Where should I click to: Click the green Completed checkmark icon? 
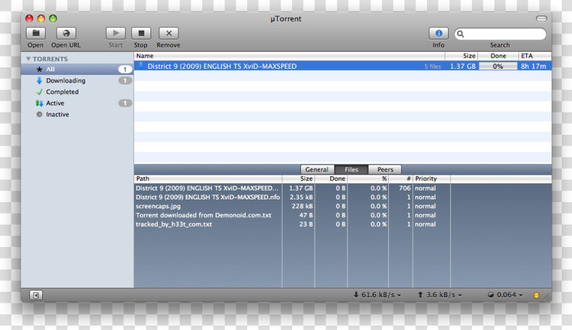point(39,92)
